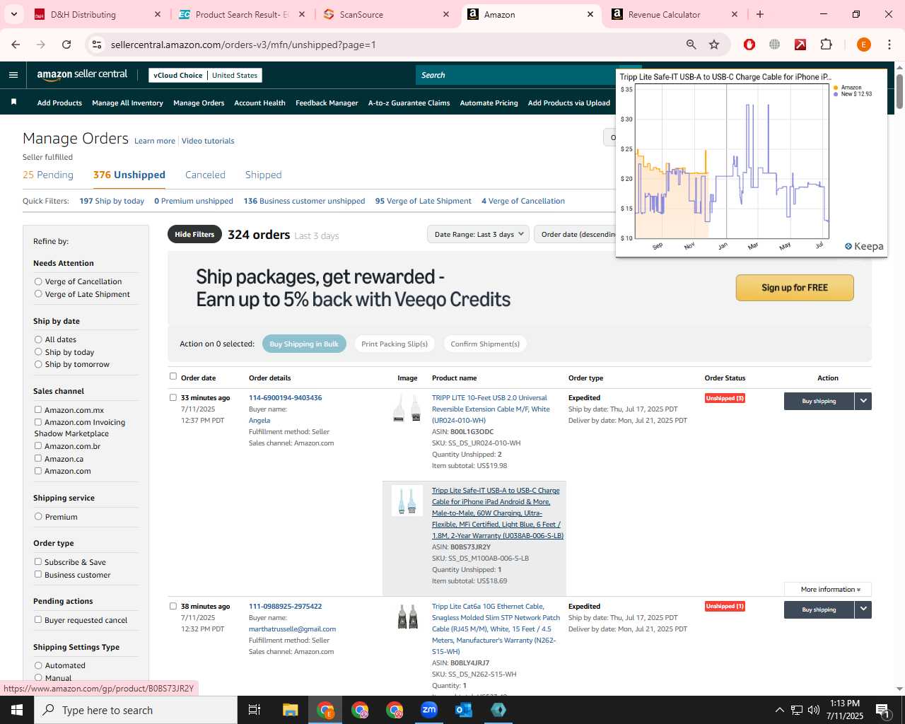Filter by 95 Verge of Late Shipment
905x724 pixels.
tap(423, 201)
